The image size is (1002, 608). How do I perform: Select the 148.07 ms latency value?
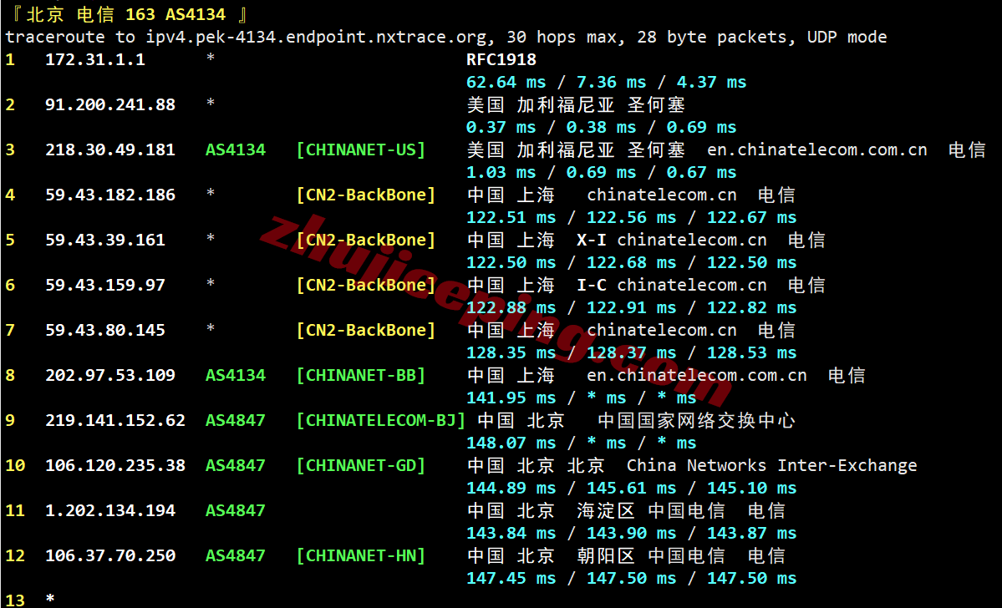[x=511, y=443]
